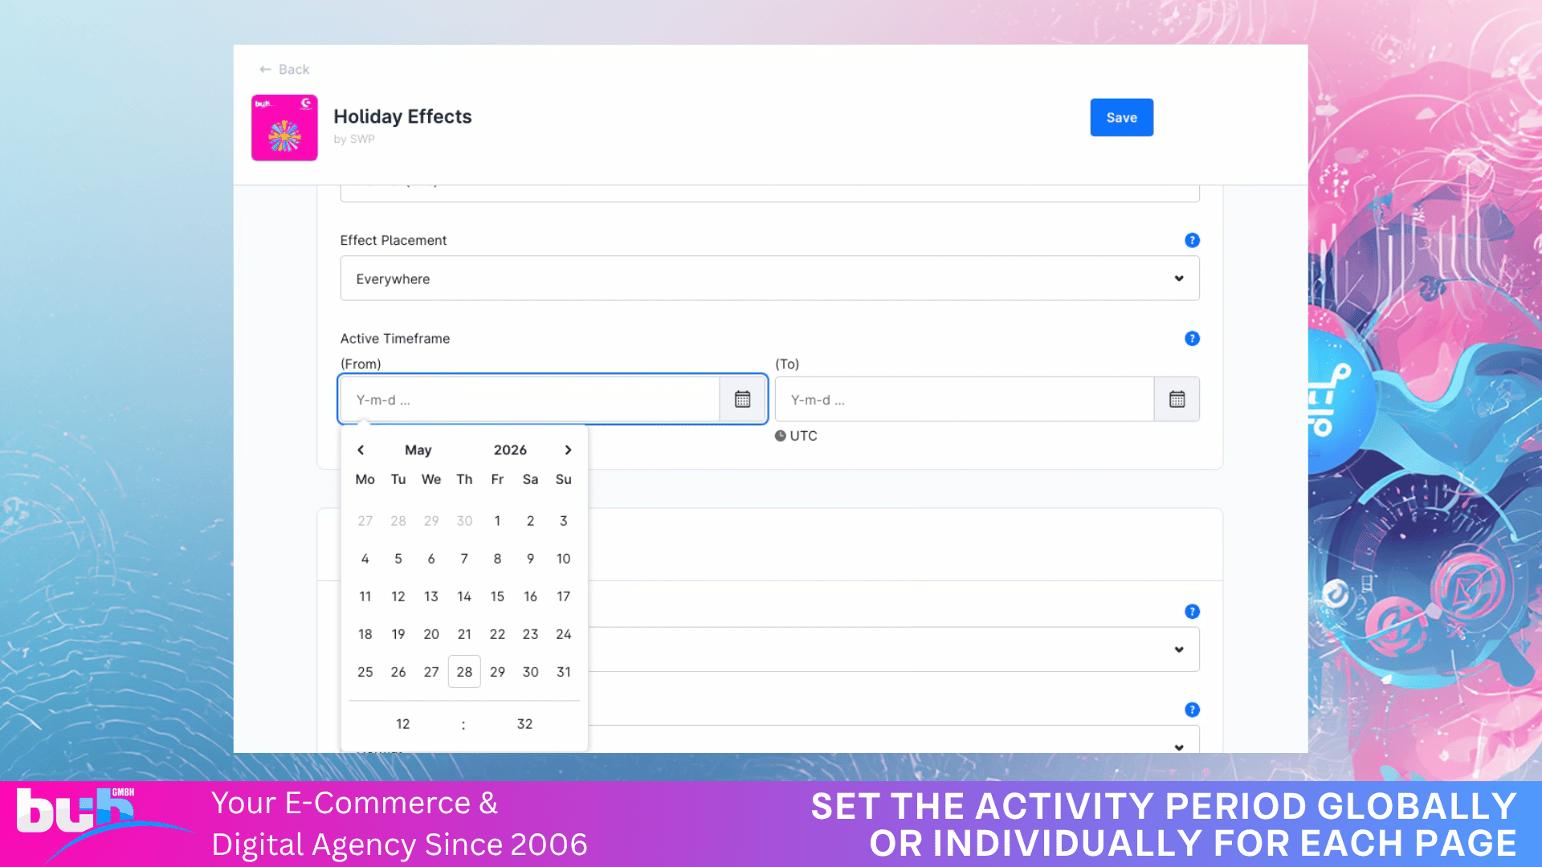The width and height of the screenshot is (1542, 867).
Task: Select May 5 in calendar
Action: 398,559
